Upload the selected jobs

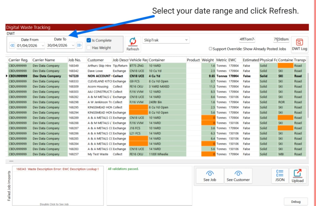pos(297,176)
